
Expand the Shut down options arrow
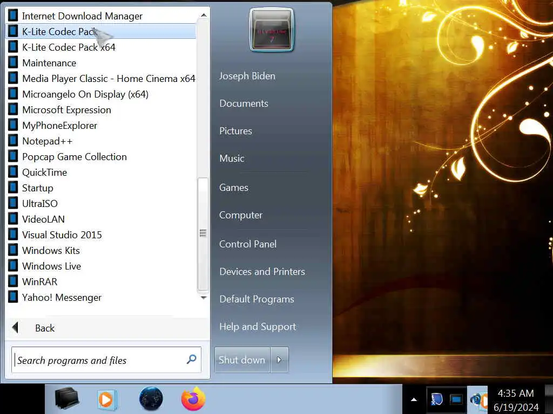pyautogui.click(x=279, y=360)
